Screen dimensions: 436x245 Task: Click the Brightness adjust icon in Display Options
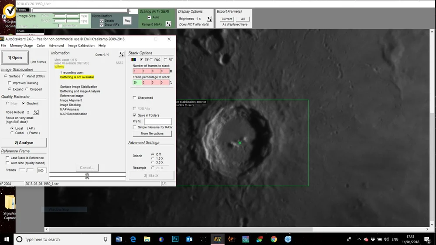tap(209, 19)
